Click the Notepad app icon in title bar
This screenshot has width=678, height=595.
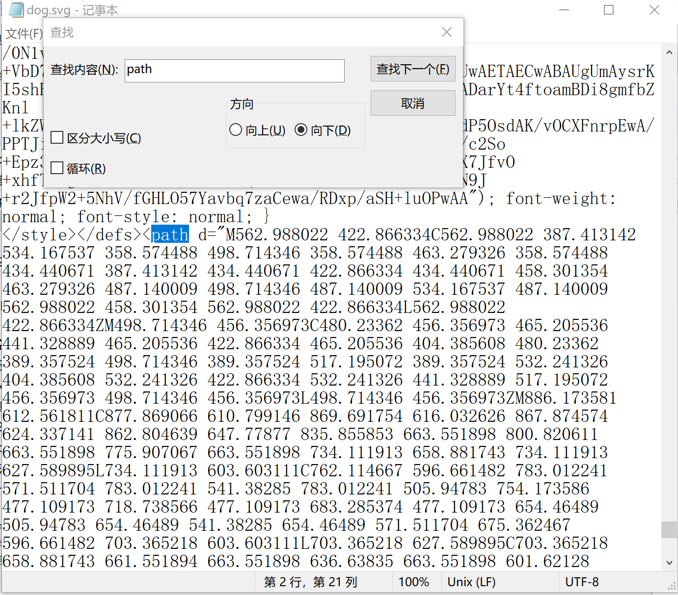[16, 9]
